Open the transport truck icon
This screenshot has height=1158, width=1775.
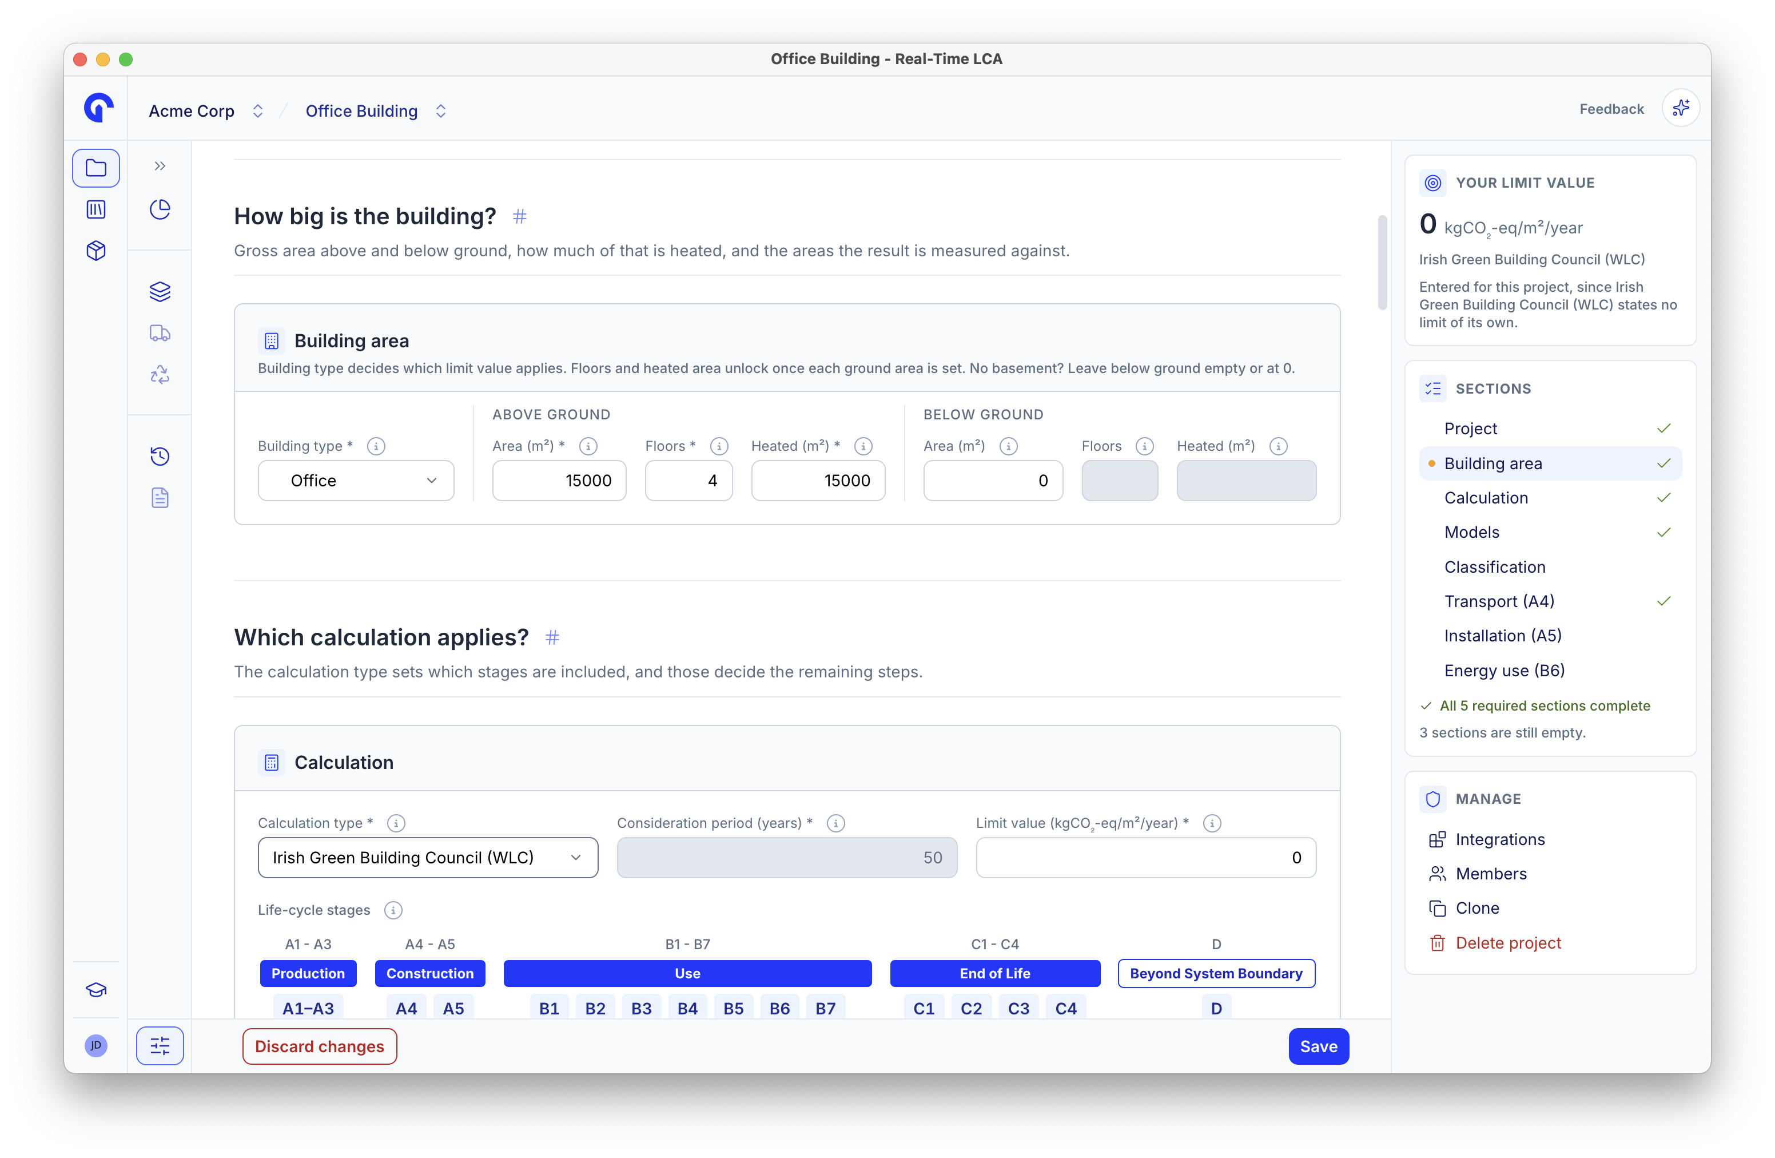[160, 333]
